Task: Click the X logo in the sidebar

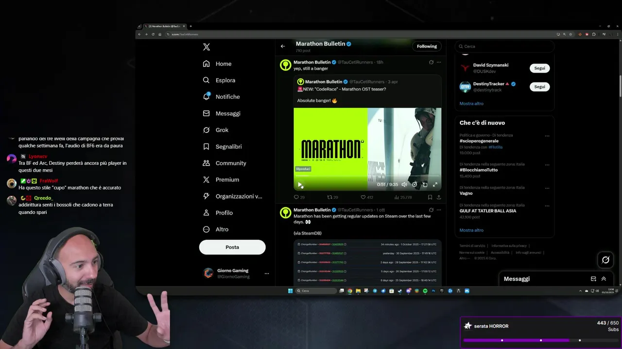Action: 207,47
